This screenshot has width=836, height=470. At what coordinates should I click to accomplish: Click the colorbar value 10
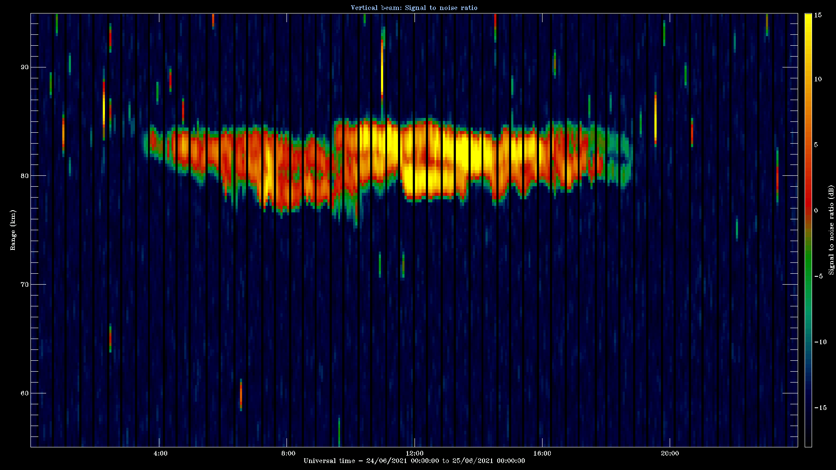(818, 79)
